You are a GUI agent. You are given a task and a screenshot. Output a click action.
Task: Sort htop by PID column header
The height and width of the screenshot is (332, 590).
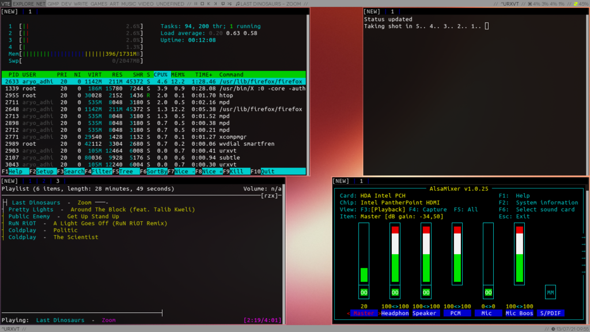14,74
